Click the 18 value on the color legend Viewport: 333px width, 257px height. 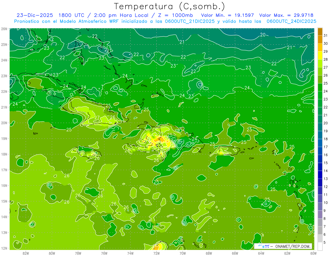(x=326, y=139)
